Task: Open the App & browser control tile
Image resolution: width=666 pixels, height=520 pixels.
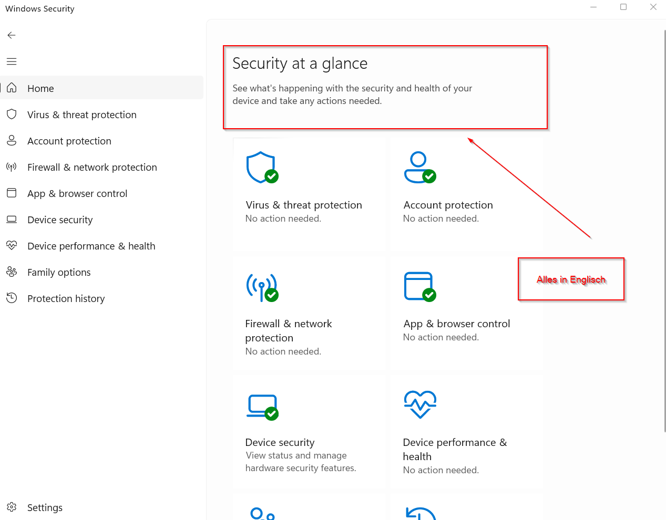Action: click(x=456, y=324)
